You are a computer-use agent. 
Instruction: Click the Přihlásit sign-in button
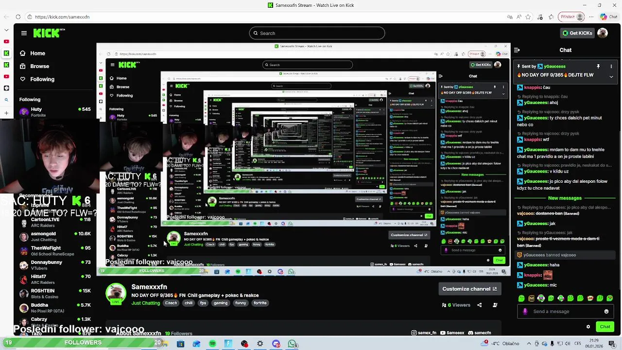[572, 17]
